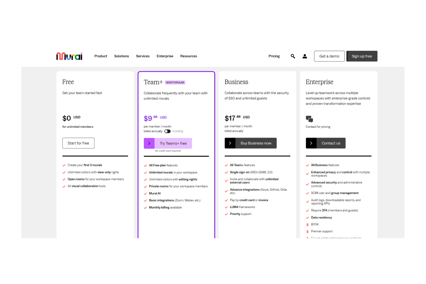The width and height of the screenshot is (426, 284).
Task: Click Invite and collaborate with unlimited external users
Action: pyautogui.click(x=254, y=181)
